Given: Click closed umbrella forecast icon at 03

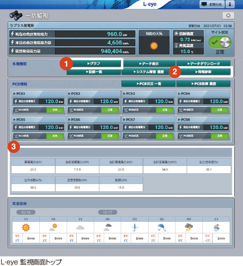Looking at the screenshot, I should [x=135, y=228].
